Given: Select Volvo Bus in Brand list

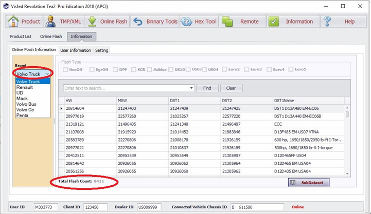Looking at the screenshot, I should pyautogui.click(x=33, y=104).
